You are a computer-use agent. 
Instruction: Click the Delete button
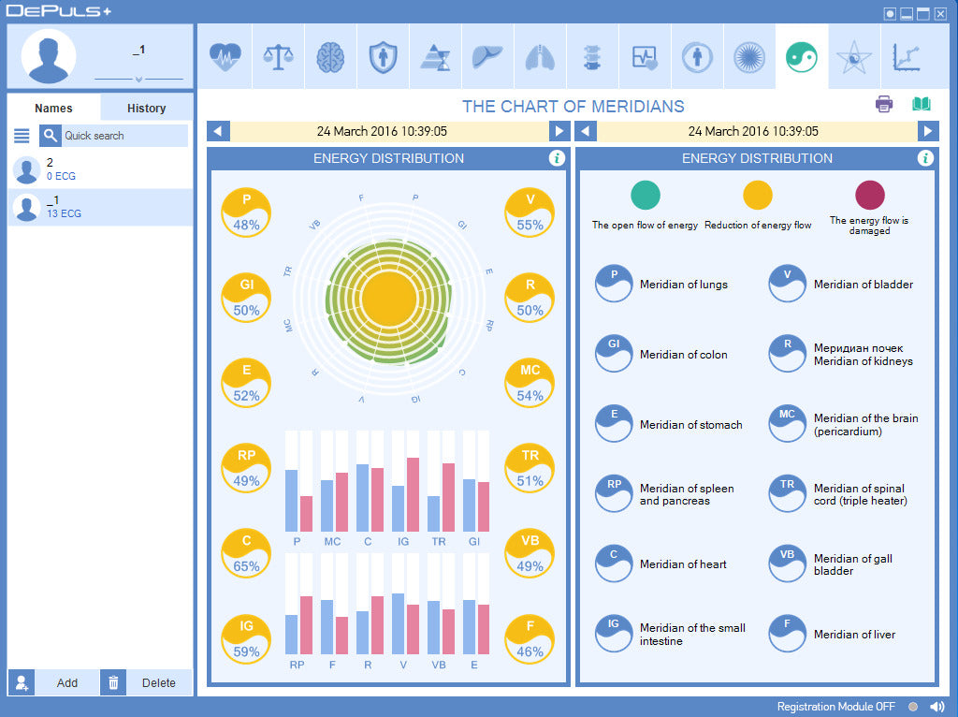click(x=158, y=682)
